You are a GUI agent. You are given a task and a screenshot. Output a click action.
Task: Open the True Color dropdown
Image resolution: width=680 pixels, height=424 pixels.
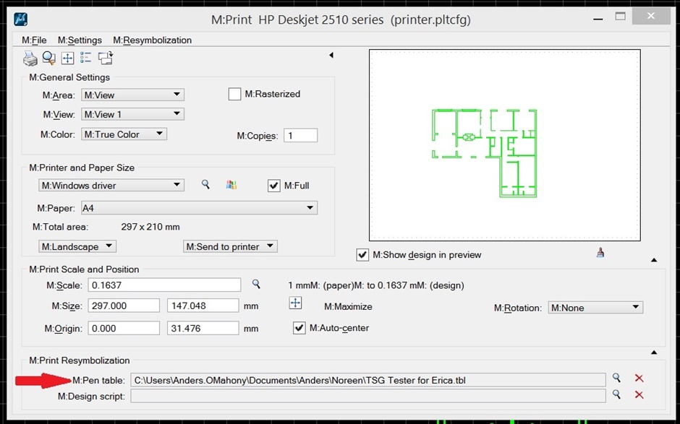[124, 134]
